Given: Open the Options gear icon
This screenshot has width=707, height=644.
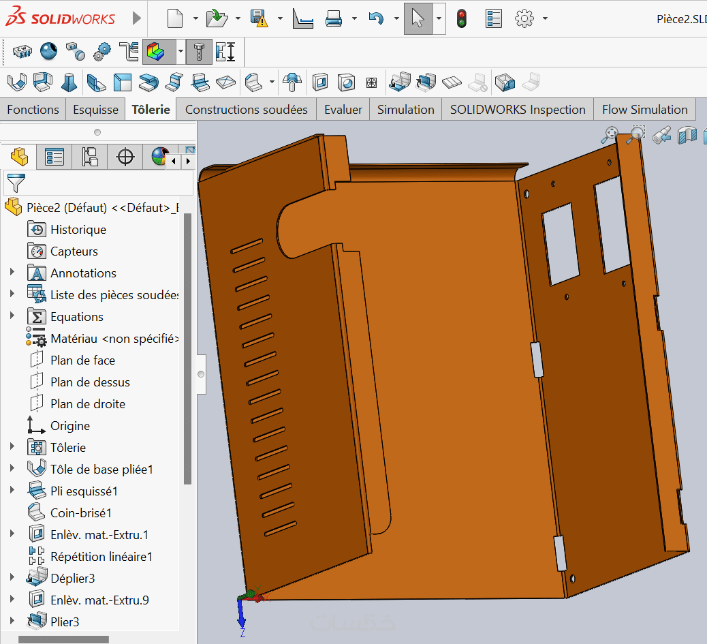Looking at the screenshot, I should (x=524, y=18).
